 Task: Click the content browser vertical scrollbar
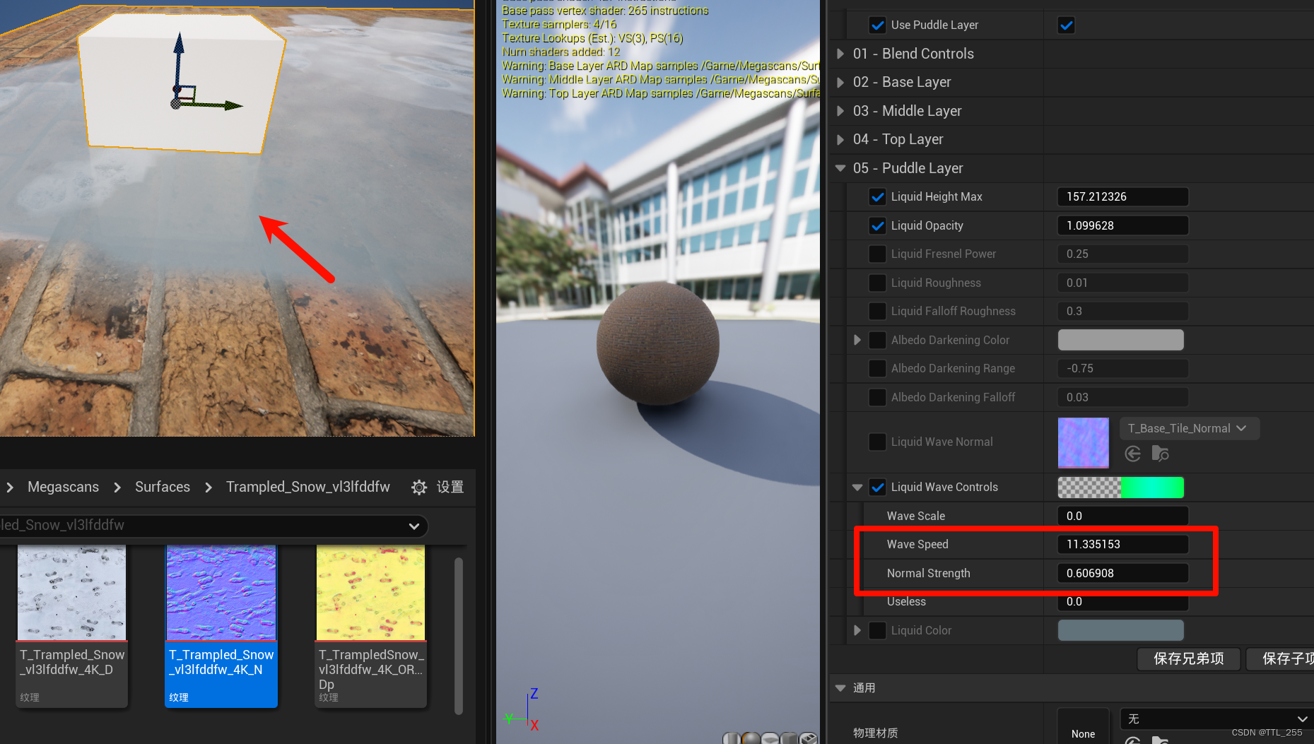click(x=459, y=636)
